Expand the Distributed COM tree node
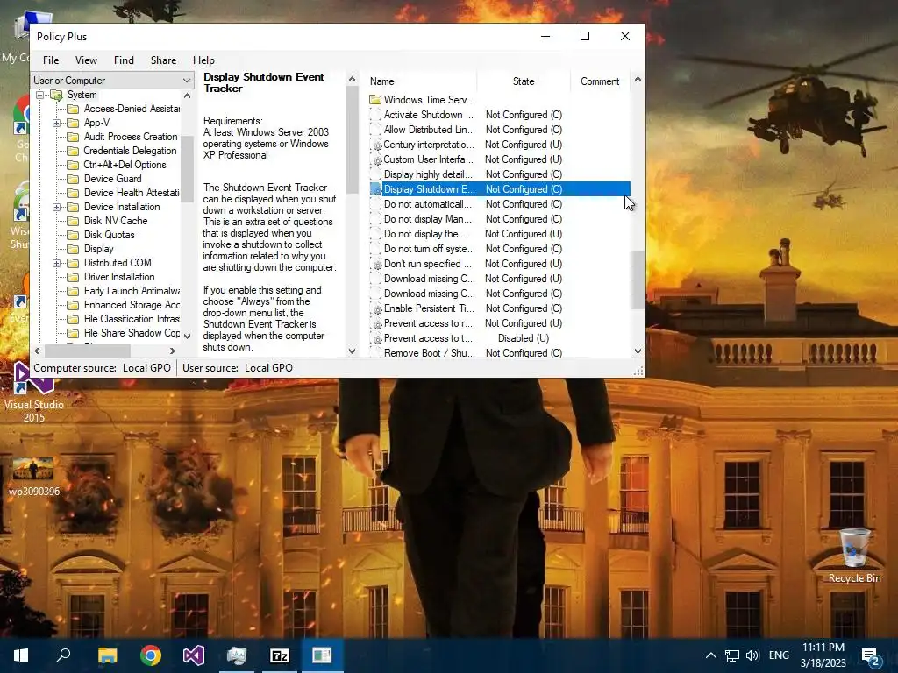Viewport: 898px width, 673px height. tap(56, 263)
